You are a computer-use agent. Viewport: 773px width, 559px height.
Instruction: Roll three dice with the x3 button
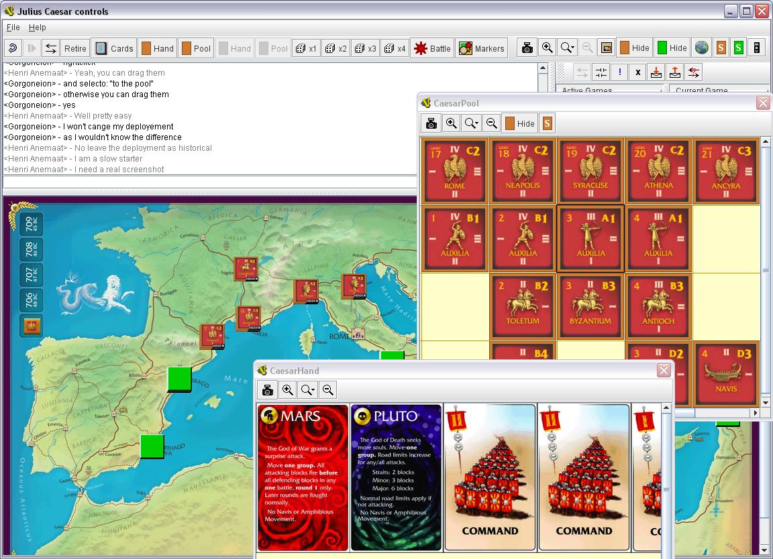point(366,48)
